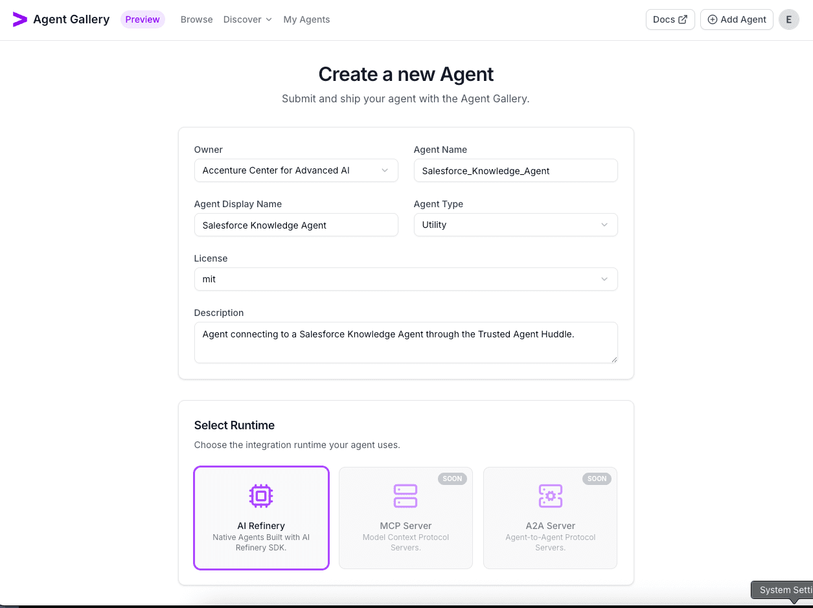The width and height of the screenshot is (813, 608).
Task: Click the A2A Server gear icon
Action: [550, 495]
